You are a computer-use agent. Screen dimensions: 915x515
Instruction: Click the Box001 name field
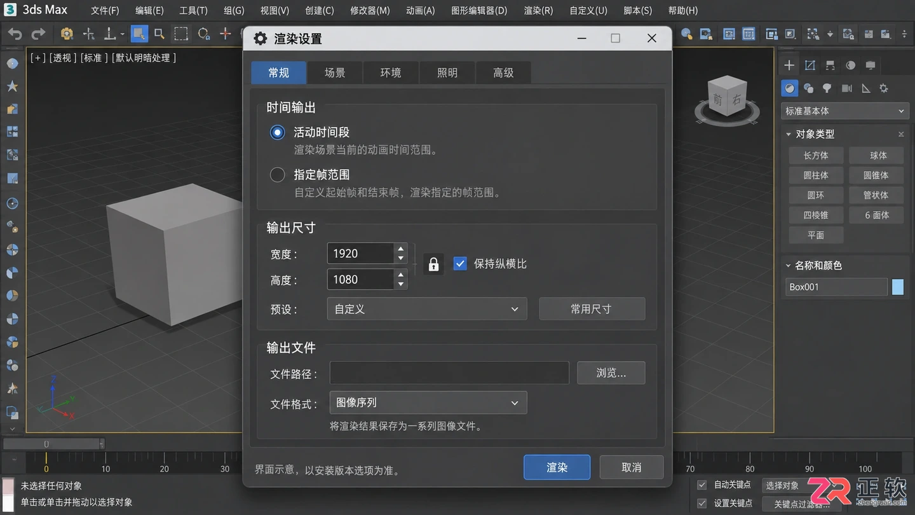(836, 287)
